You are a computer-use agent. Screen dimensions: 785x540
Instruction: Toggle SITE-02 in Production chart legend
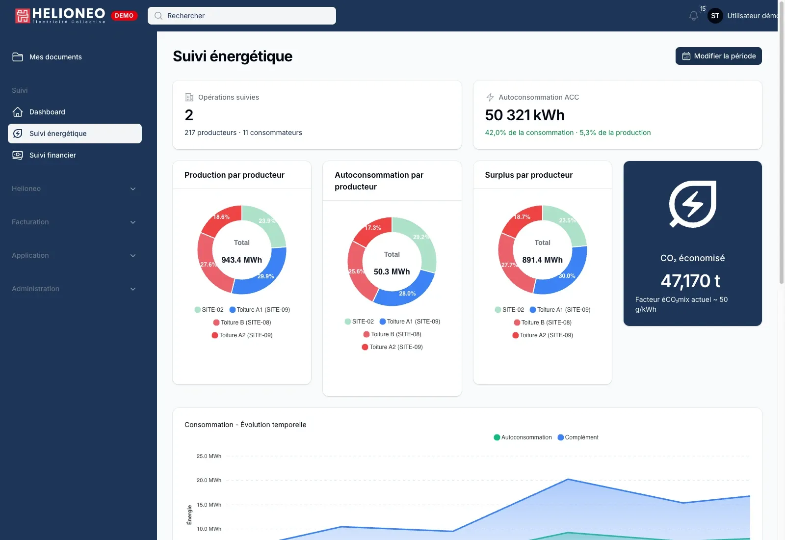coord(209,310)
